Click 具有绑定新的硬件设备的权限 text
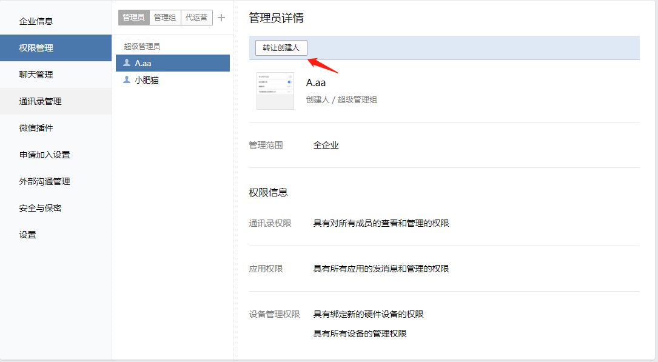The height and width of the screenshot is (362, 658). pos(369,314)
